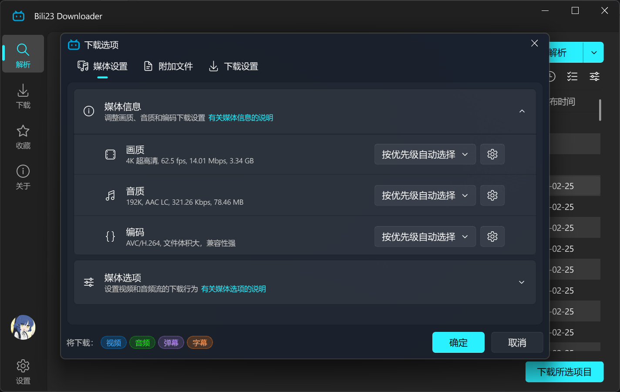This screenshot has height=392, width=620.
Task: Open 画质 priority settings gear
Action: 492,154
